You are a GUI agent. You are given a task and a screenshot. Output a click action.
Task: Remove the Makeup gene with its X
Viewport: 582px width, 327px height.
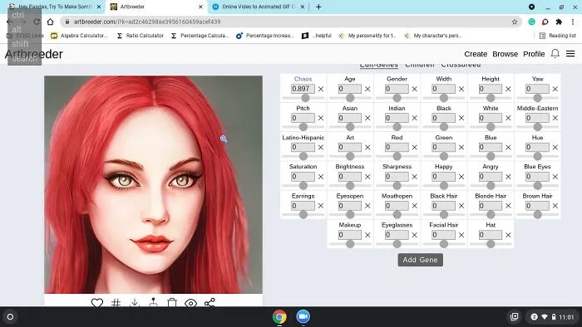pyautogui.click(x=367, y=235)
